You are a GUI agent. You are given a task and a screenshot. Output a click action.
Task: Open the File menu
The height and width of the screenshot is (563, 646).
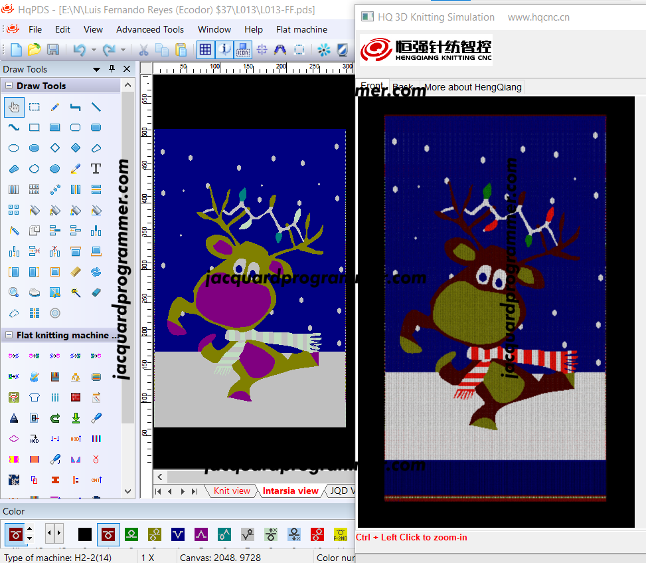pos(35,29)
